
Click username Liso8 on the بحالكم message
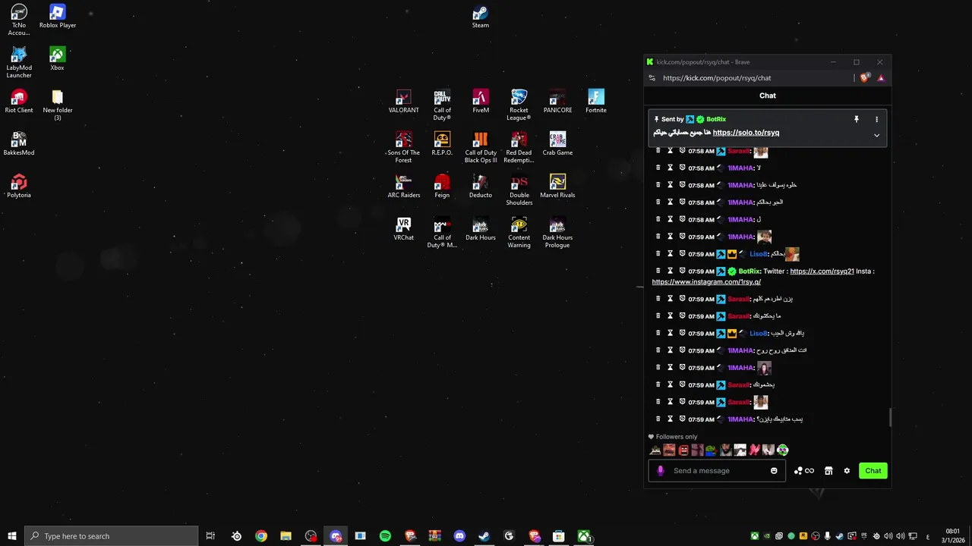(x=758, y=254)
